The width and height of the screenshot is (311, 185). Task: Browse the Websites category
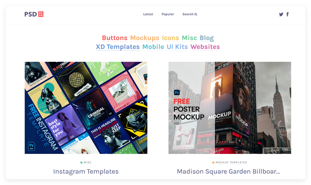tap(205, 47)
